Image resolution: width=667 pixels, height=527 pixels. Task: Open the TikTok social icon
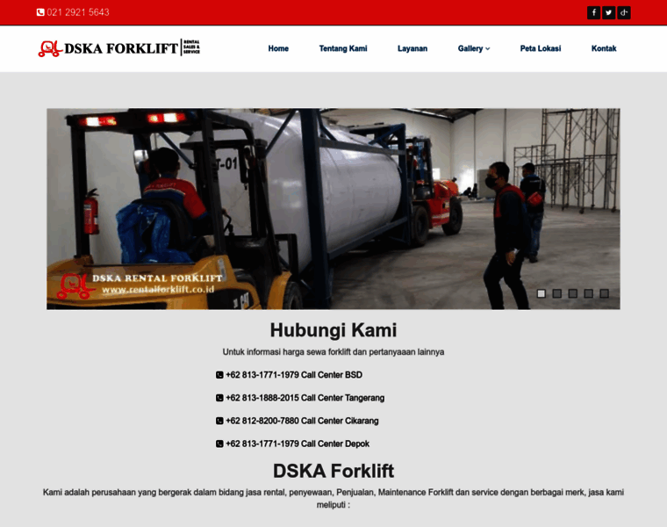tap(624, 13)
